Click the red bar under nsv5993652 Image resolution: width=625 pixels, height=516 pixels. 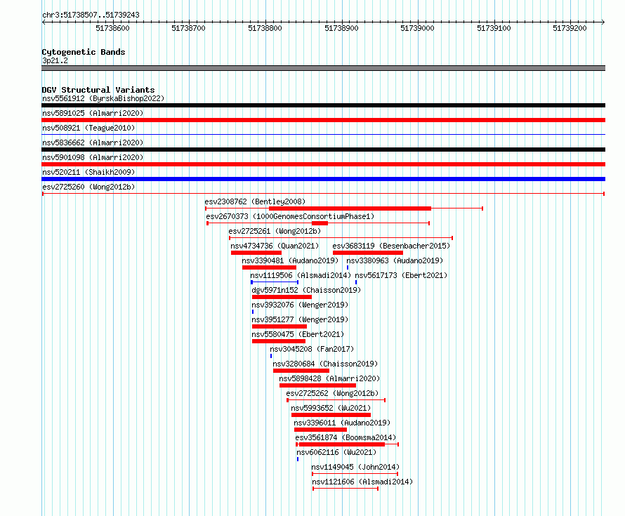point(331,415)
